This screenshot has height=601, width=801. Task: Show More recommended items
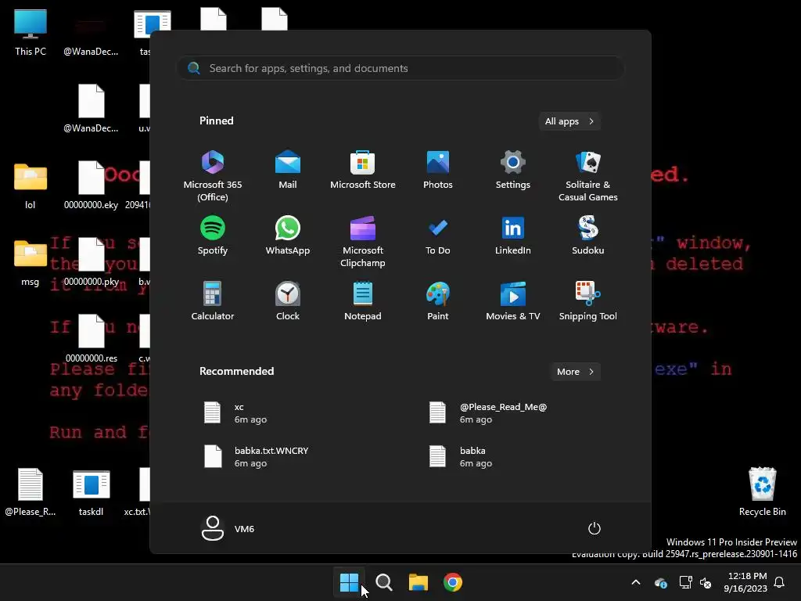576,372
